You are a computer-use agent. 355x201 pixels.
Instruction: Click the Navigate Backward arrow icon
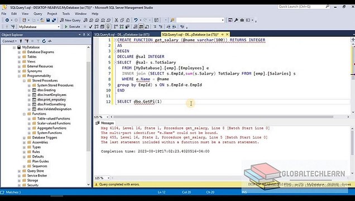coord(7,20)
